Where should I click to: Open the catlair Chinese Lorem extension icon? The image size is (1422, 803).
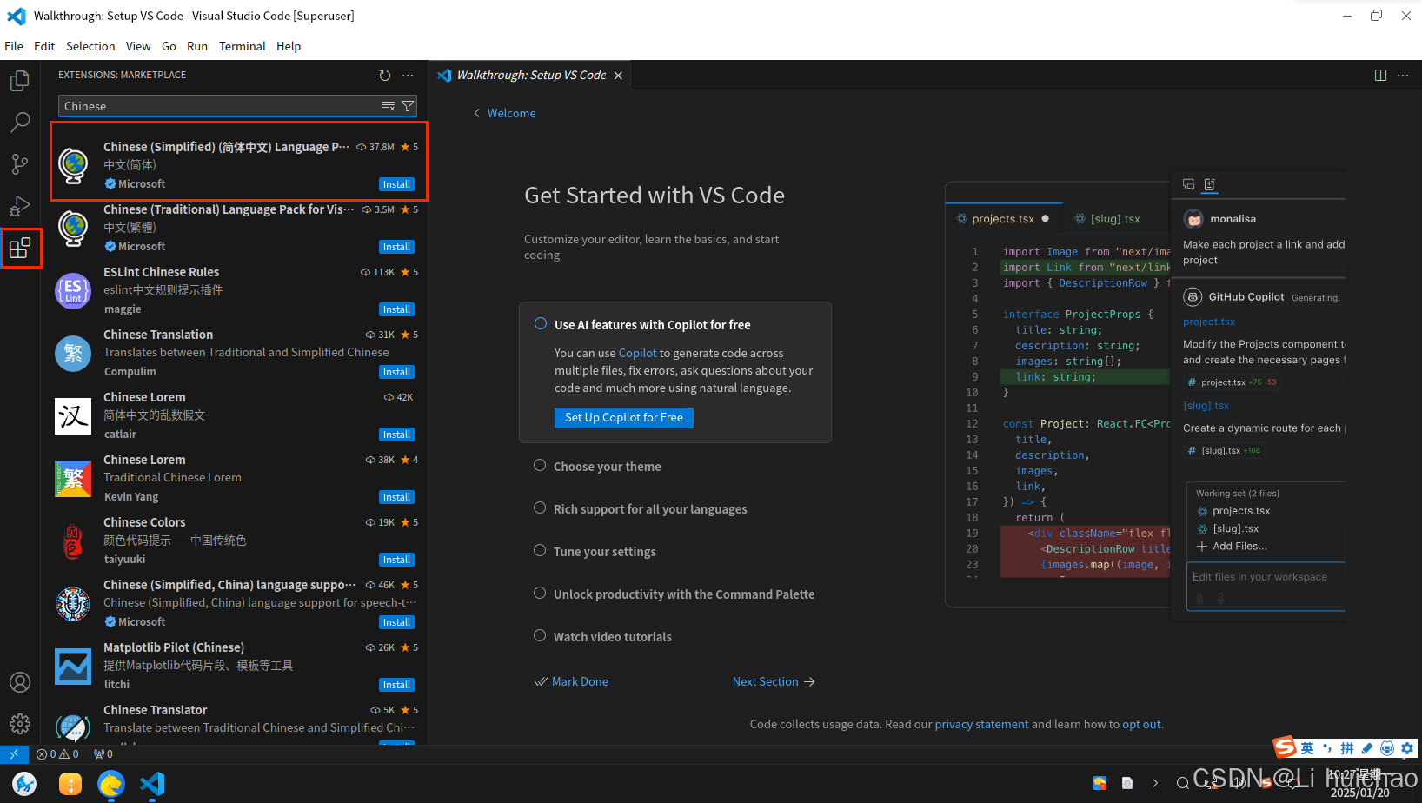point(73,415)
